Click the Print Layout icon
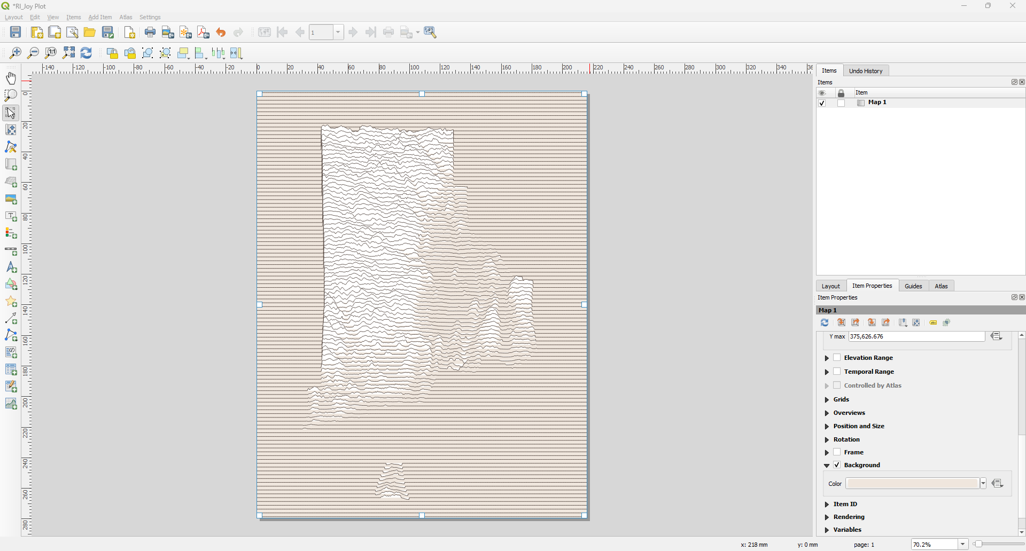Image resolution: width=1026 pixels, height=551 pixels. coord(150,33)
